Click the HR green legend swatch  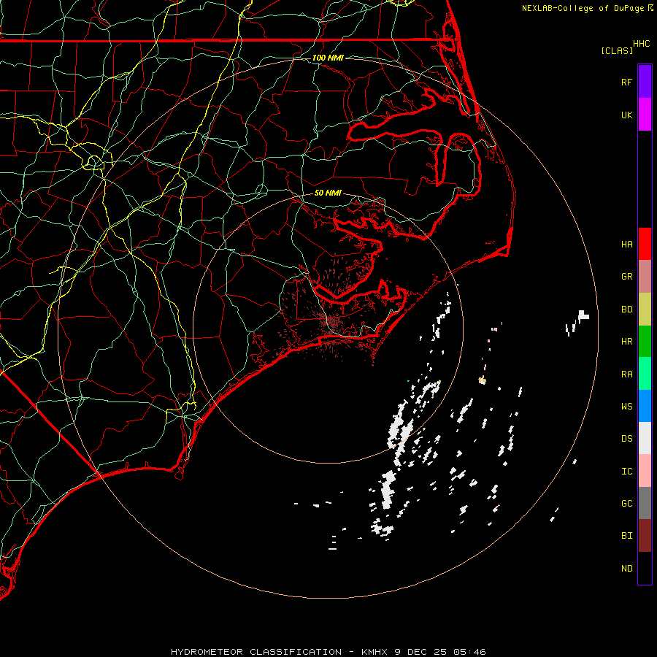point(645,342)
